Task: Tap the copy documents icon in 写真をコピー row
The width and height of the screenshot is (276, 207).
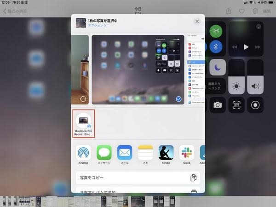Action: click(x=194, y=178)
